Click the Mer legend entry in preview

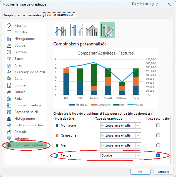(119, 105)
